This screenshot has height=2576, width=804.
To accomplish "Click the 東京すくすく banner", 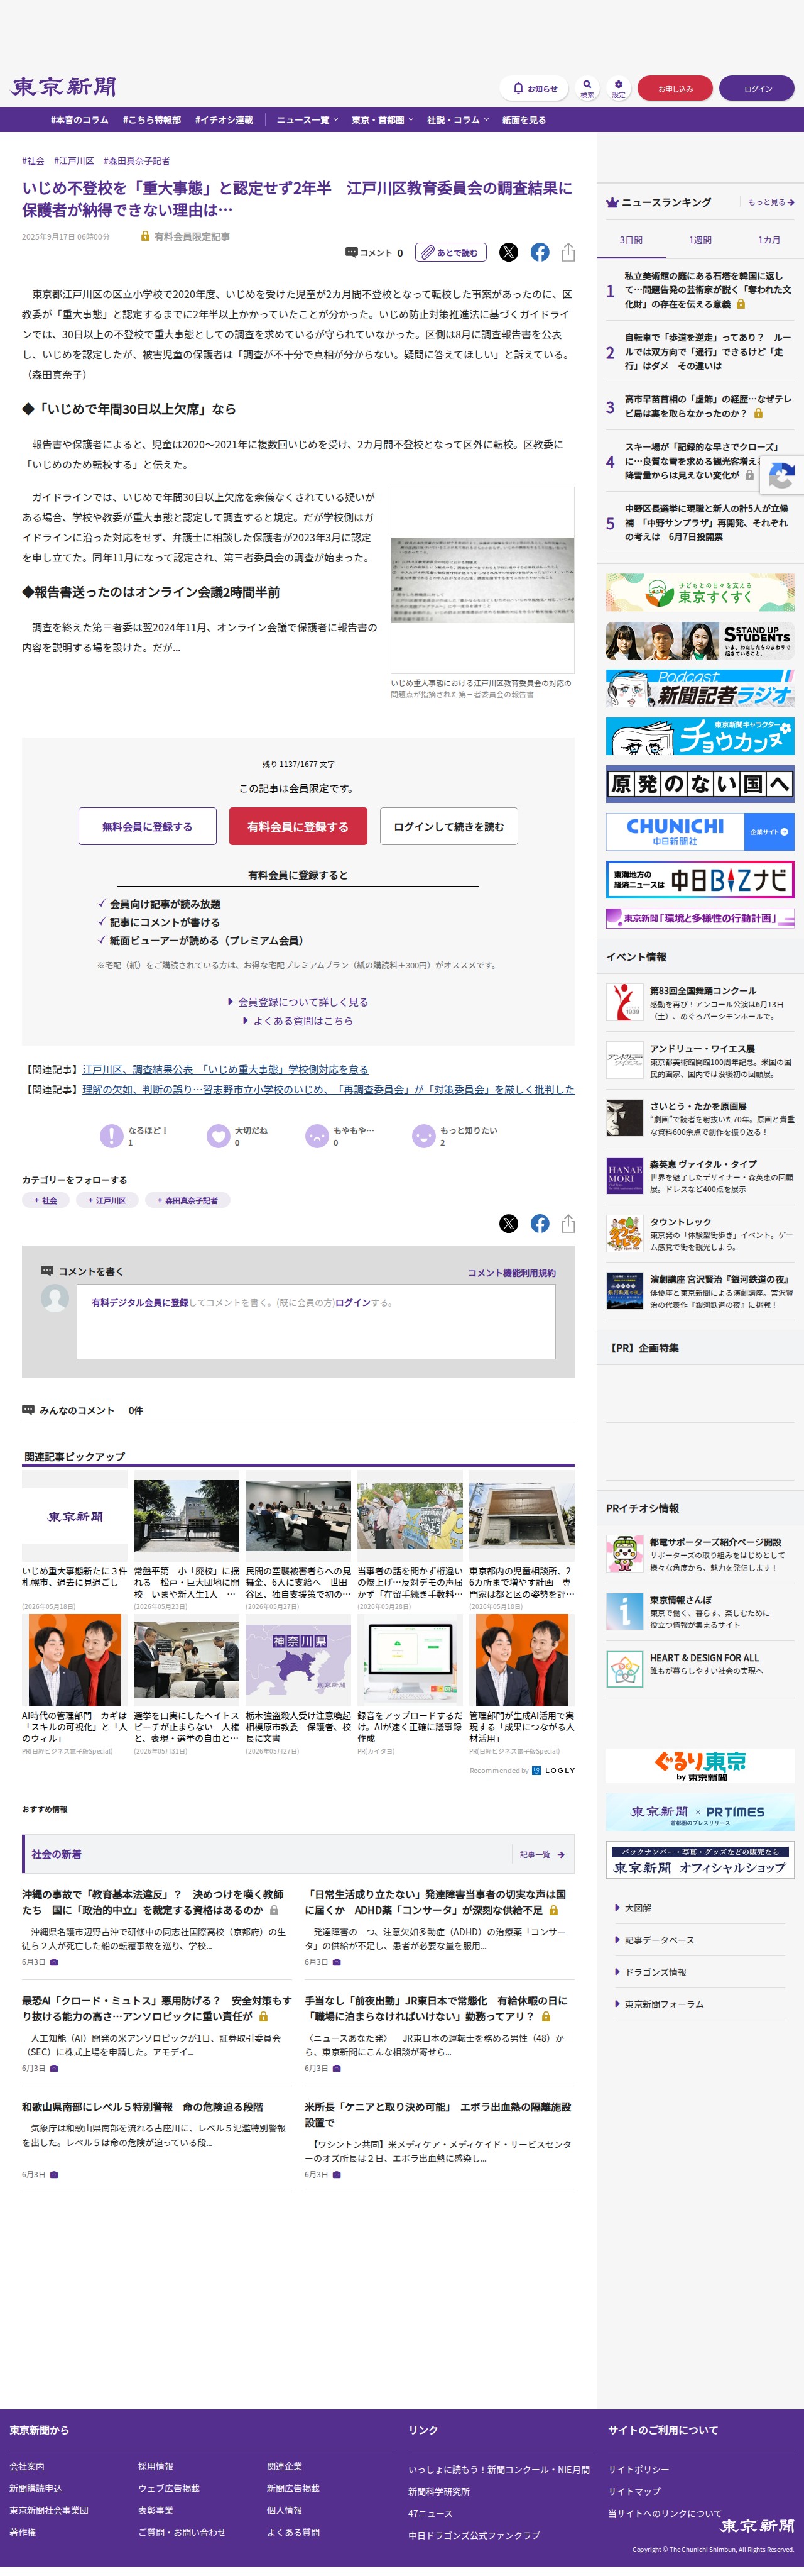I will tap(700, 592).
